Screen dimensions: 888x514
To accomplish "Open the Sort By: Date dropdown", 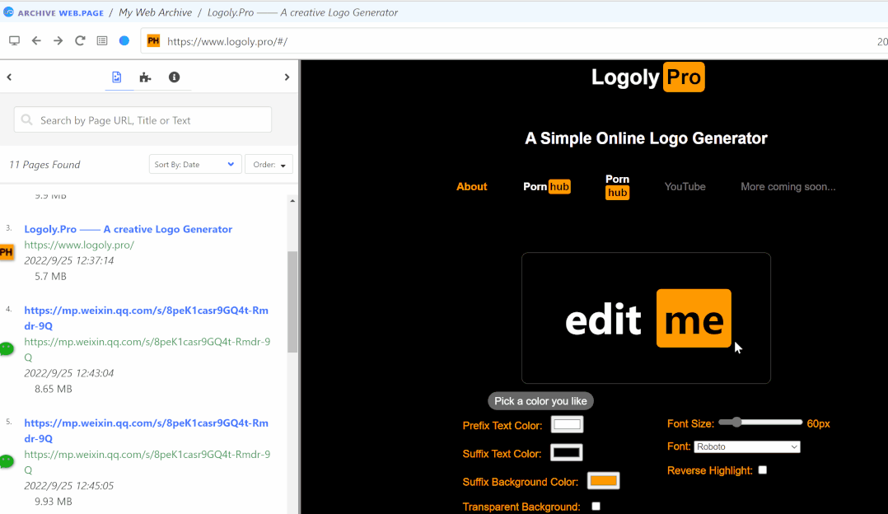I will (194, 164).
